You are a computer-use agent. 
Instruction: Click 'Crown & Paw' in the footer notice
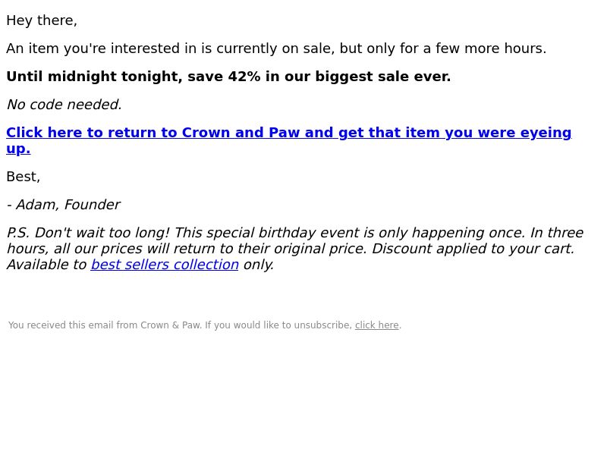(x=170, y=325)
